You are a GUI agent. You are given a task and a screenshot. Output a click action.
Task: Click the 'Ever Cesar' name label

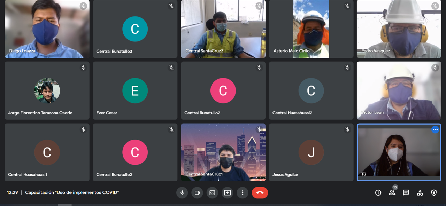pyautogui.click(x=107, y=113)
